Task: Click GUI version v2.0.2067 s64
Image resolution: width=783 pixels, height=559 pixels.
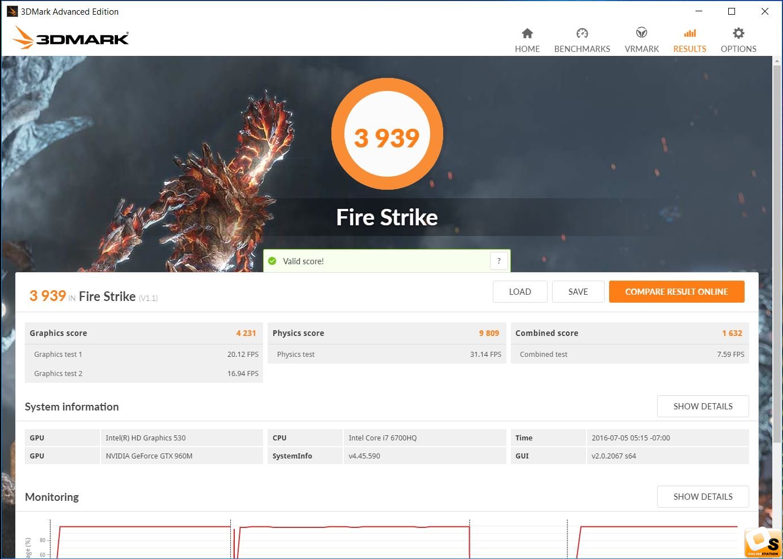Action: tap(668, 456)
